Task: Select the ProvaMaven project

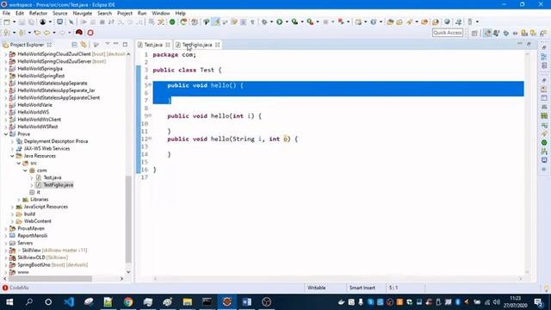Action: (31, 228)
